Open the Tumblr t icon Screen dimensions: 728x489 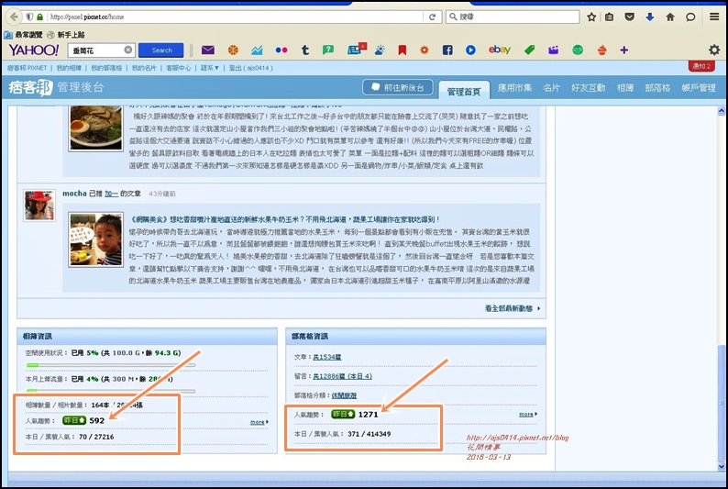305,50
